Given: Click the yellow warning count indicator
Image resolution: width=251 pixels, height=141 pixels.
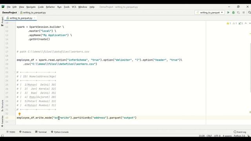Looking at the screenshot, I should (229, 23).
